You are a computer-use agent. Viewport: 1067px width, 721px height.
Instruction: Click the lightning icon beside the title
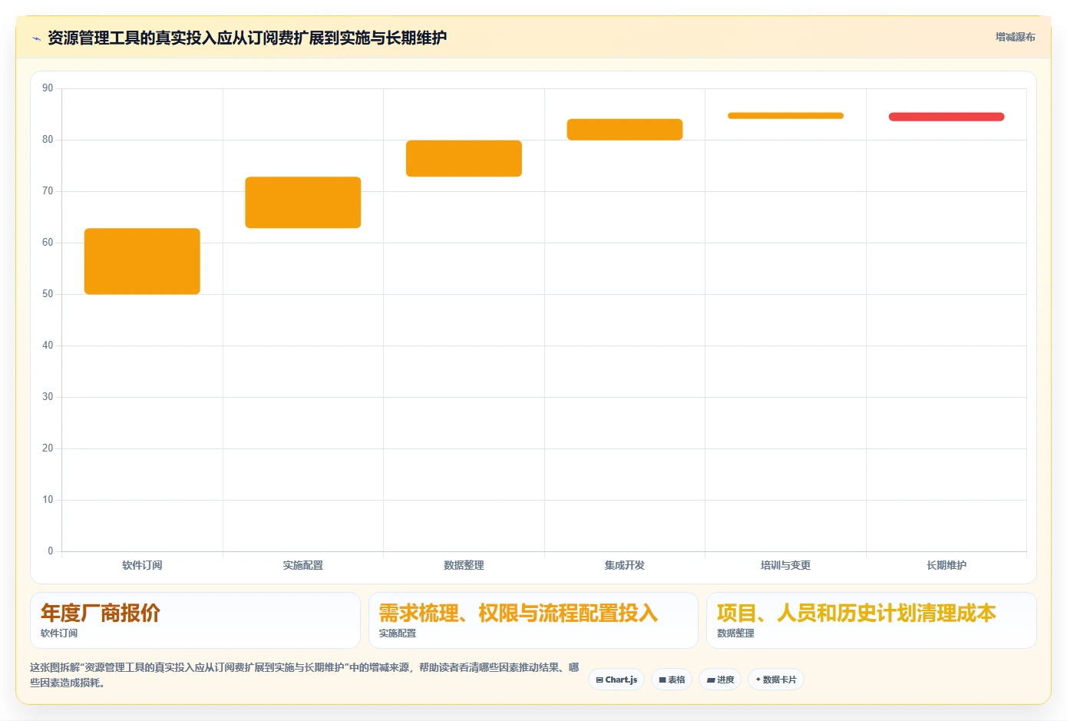36,38
